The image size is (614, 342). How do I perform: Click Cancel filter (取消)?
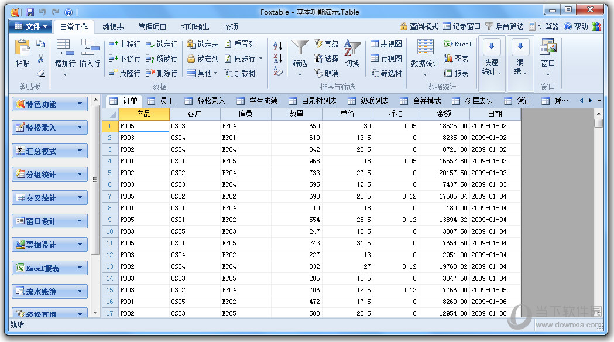(x=326, y=73)
